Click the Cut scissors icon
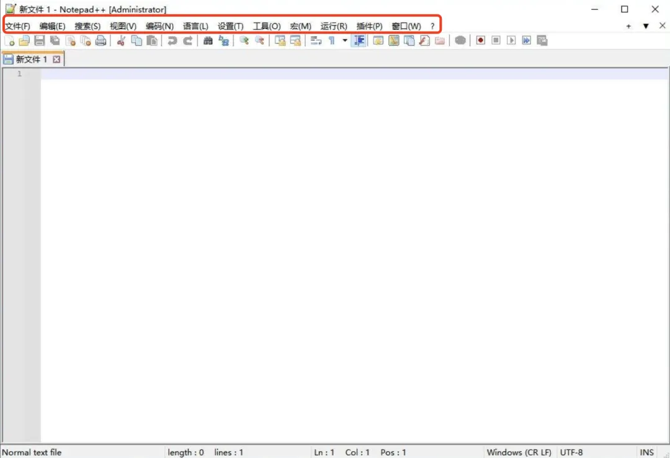670x458 pixels. tap(122, 40)
